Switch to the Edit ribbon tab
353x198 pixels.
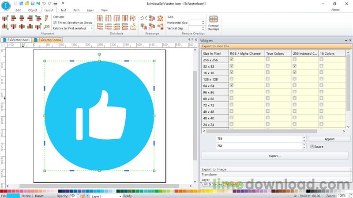coord(18,10)
